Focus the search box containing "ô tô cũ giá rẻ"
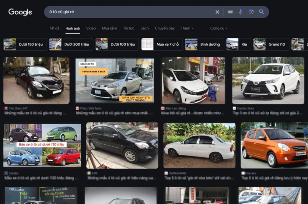The height and width of the screenshot is (204, 308). click(156, 12)
